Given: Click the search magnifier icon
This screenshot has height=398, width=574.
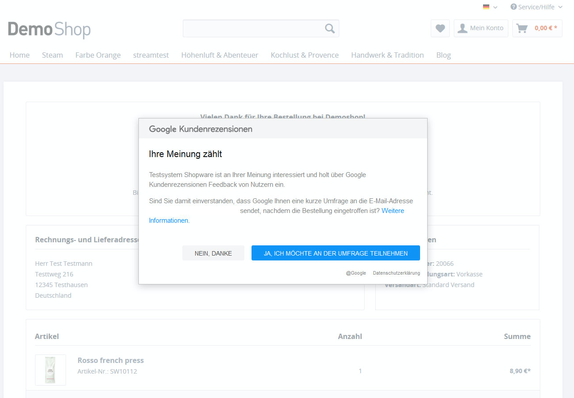Looking at the screenshot, I should pyautogui.click(x=330, y=28).
